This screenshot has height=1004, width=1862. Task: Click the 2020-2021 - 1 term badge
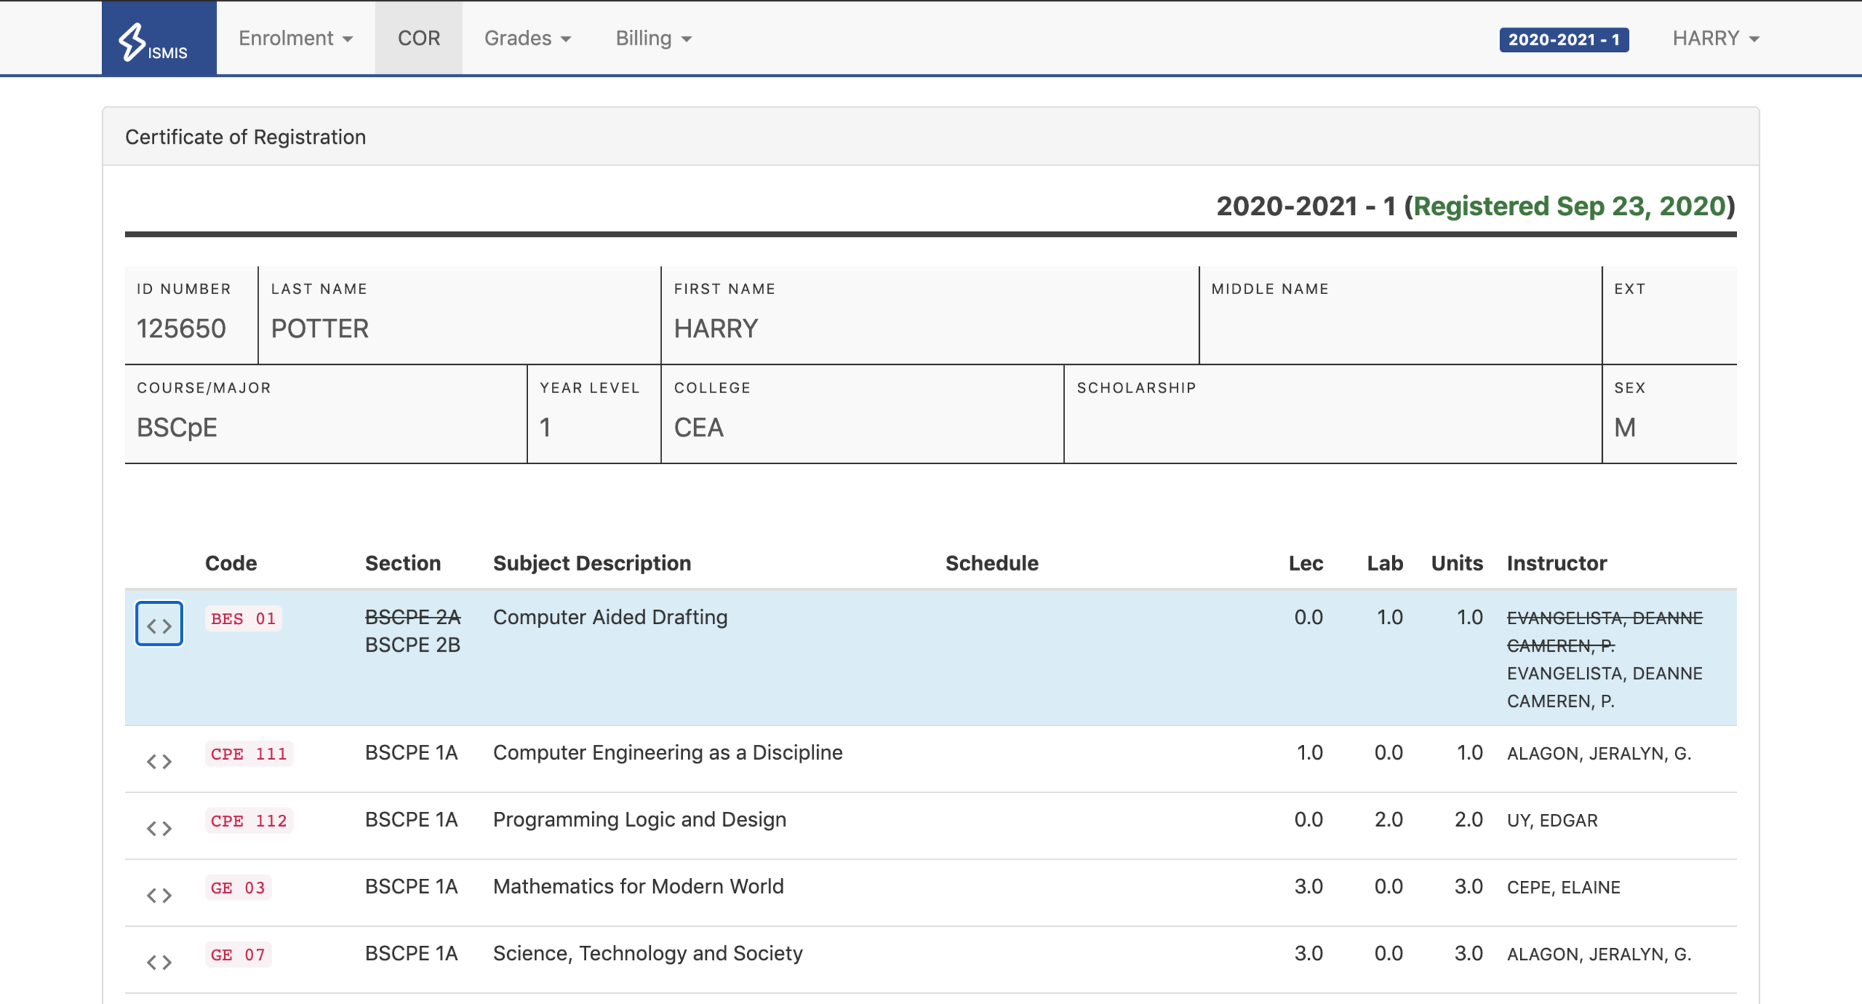1563,39
